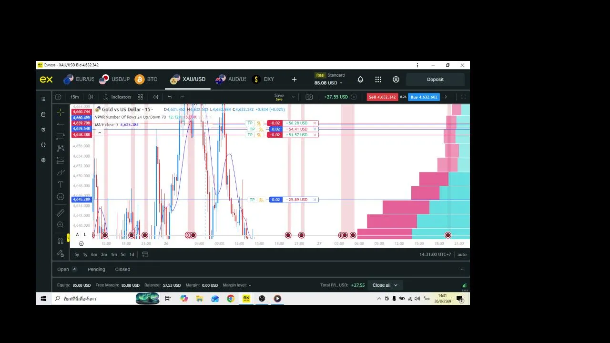Select the 5d chart range
610x343 pixels.
123,254
